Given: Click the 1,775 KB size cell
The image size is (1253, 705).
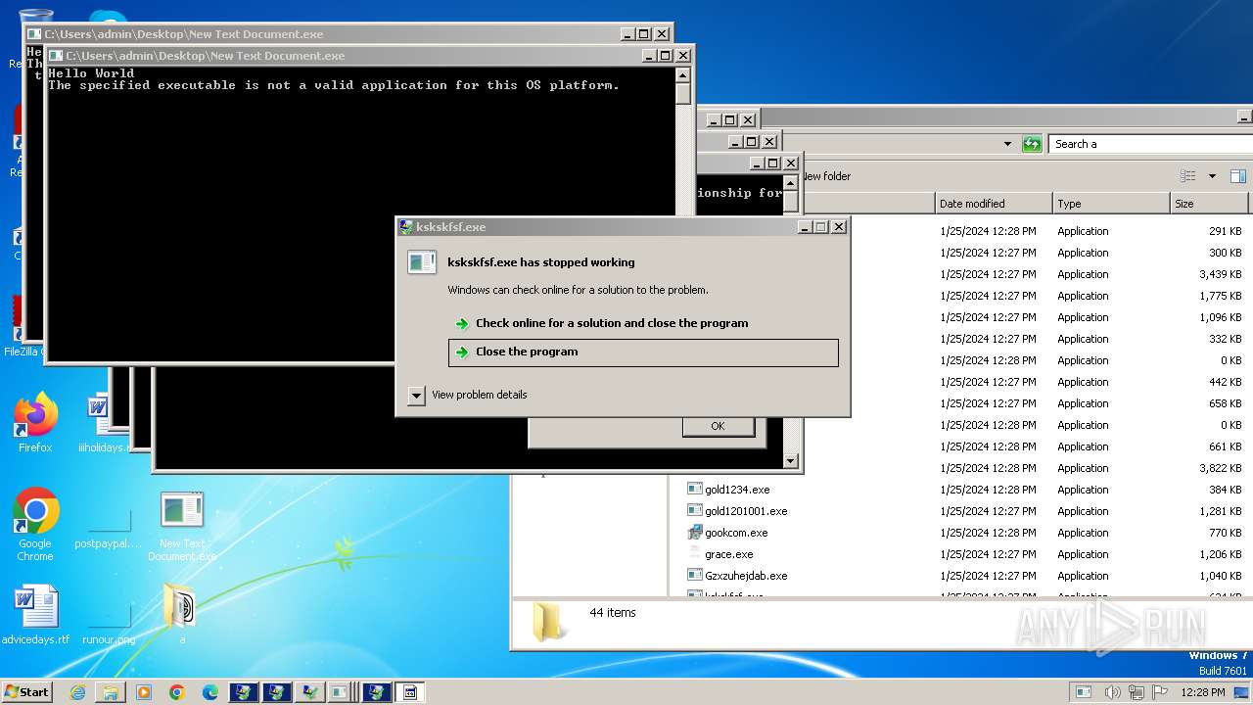Looking at the screenshot, I should (x=1220, y=296).
